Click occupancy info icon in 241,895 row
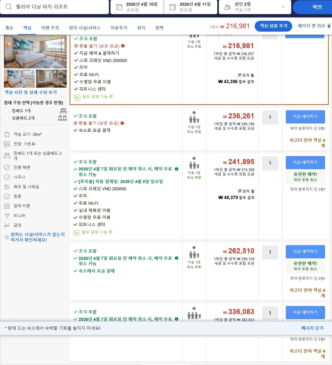The width and height of the screenshot is (332, 365). click(194, 158)
